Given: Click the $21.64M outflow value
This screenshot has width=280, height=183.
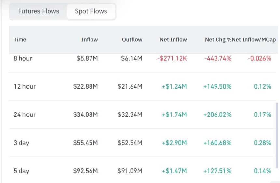Looking at the screenshot, I should (x=130, y=86).
